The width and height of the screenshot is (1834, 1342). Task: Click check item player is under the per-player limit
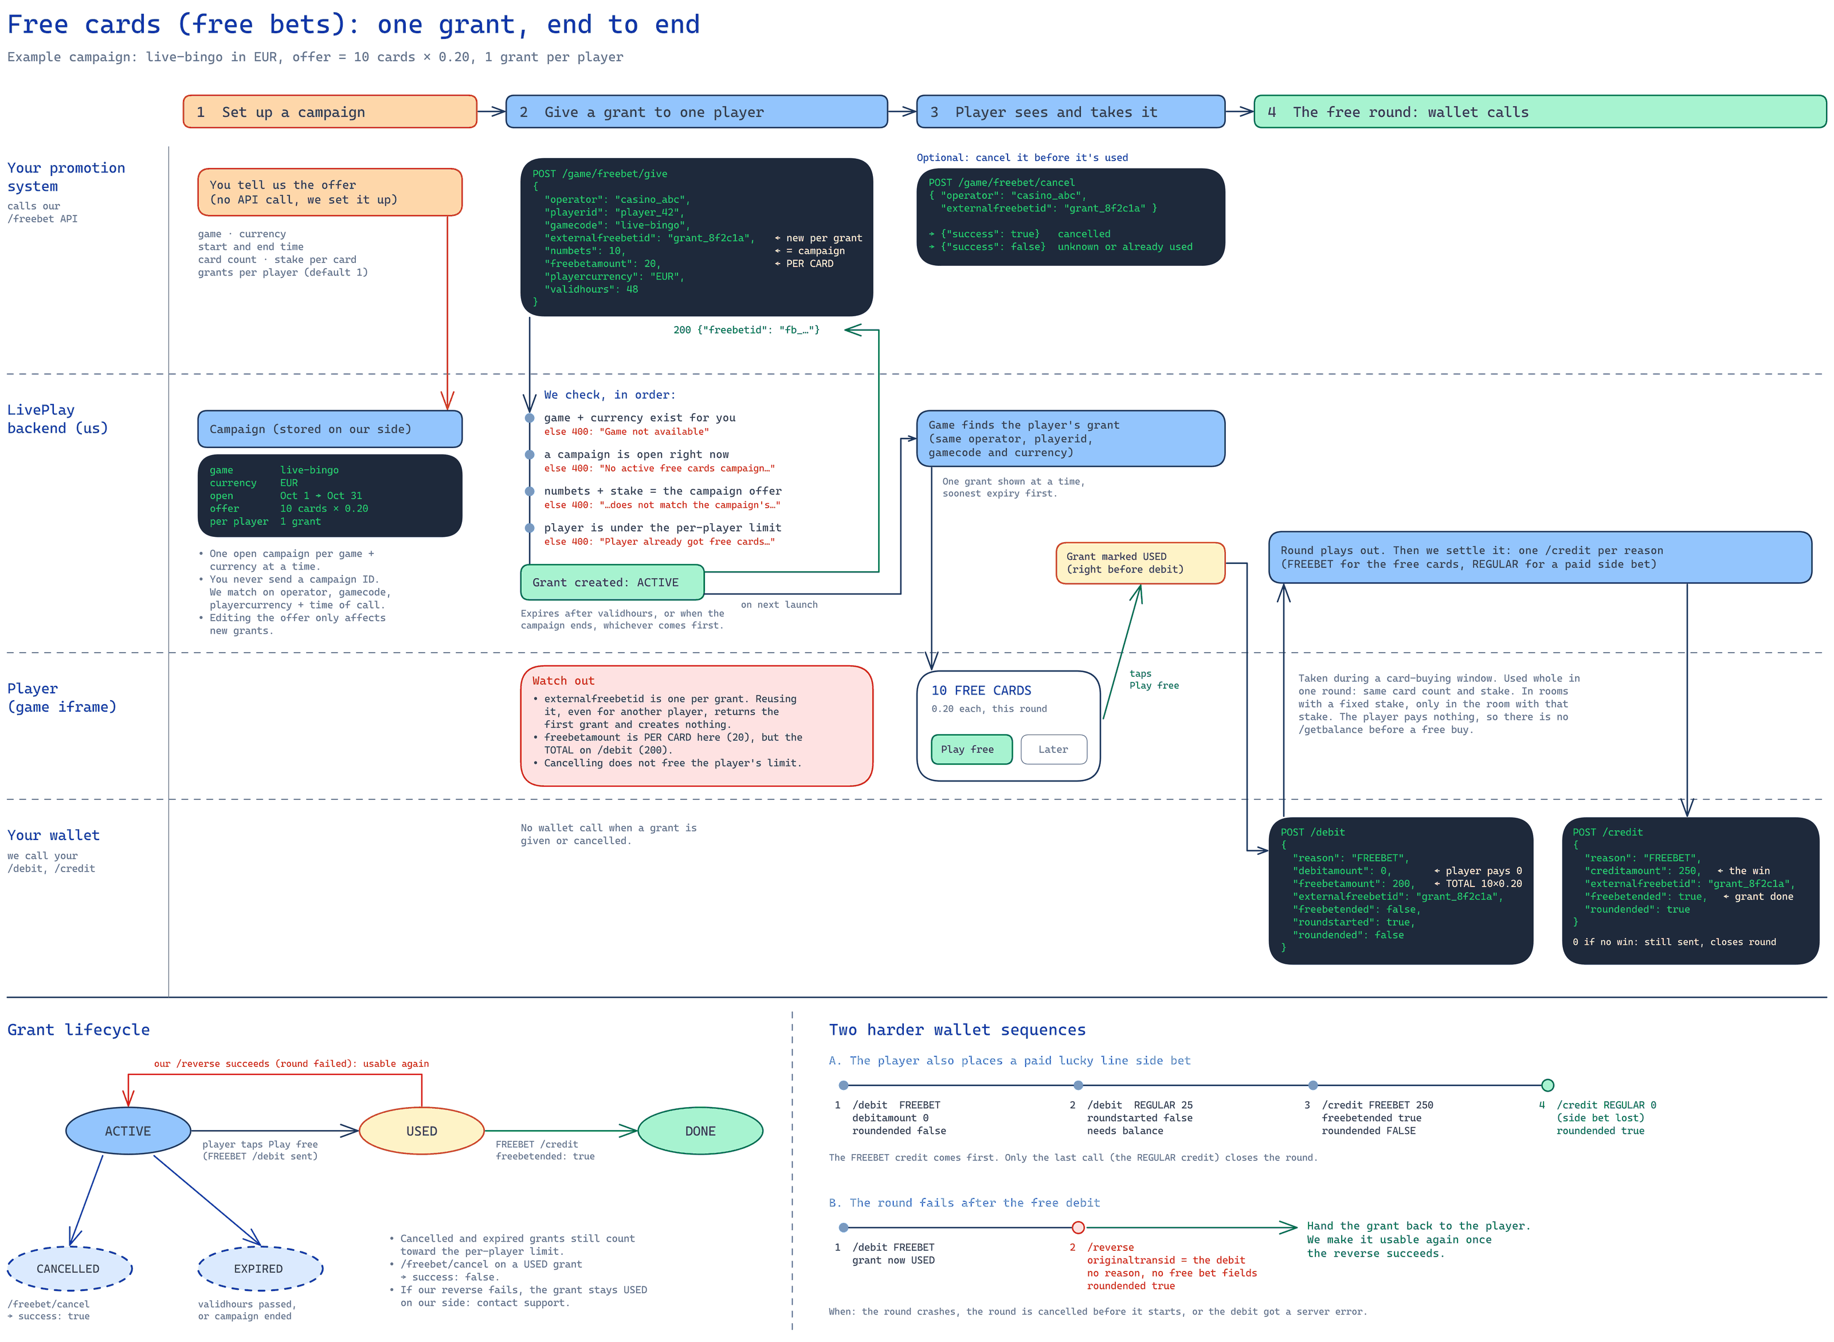[663, 527]
